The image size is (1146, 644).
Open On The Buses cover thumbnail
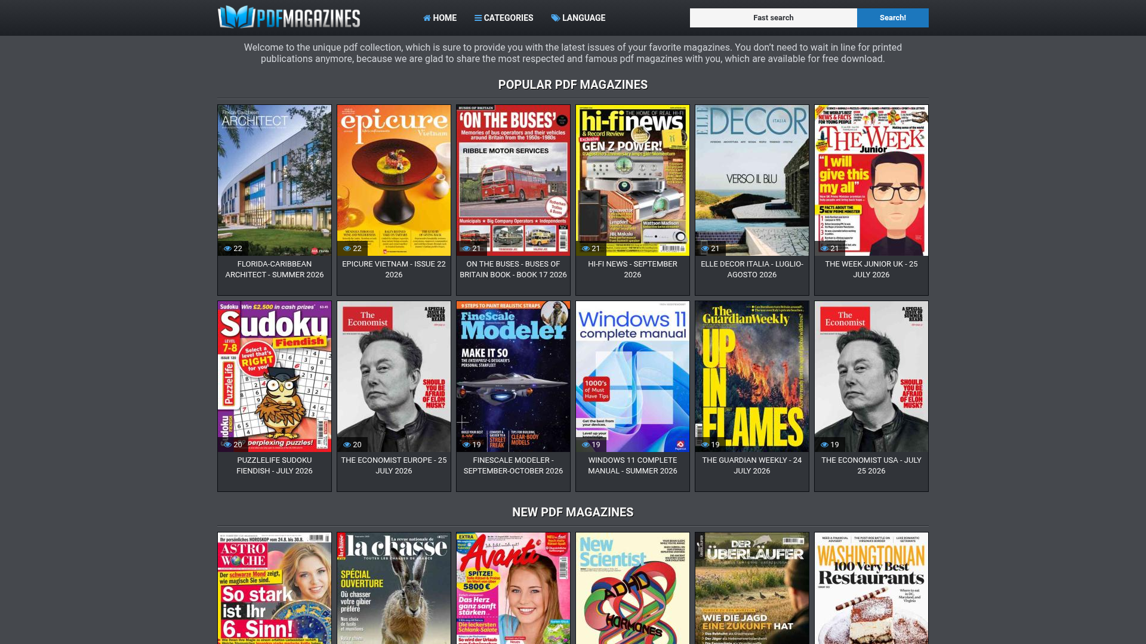point(513,181)
